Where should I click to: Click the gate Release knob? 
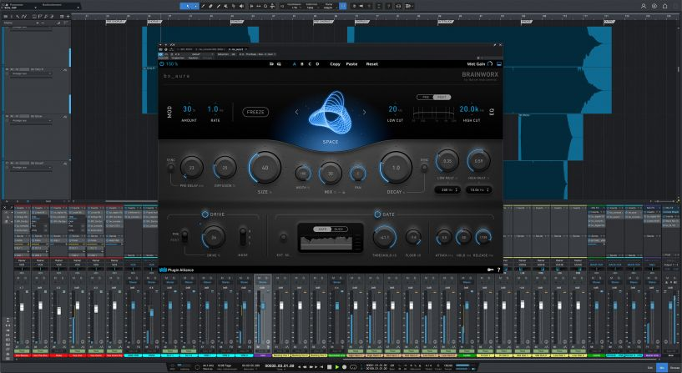[x=483, y=237]
